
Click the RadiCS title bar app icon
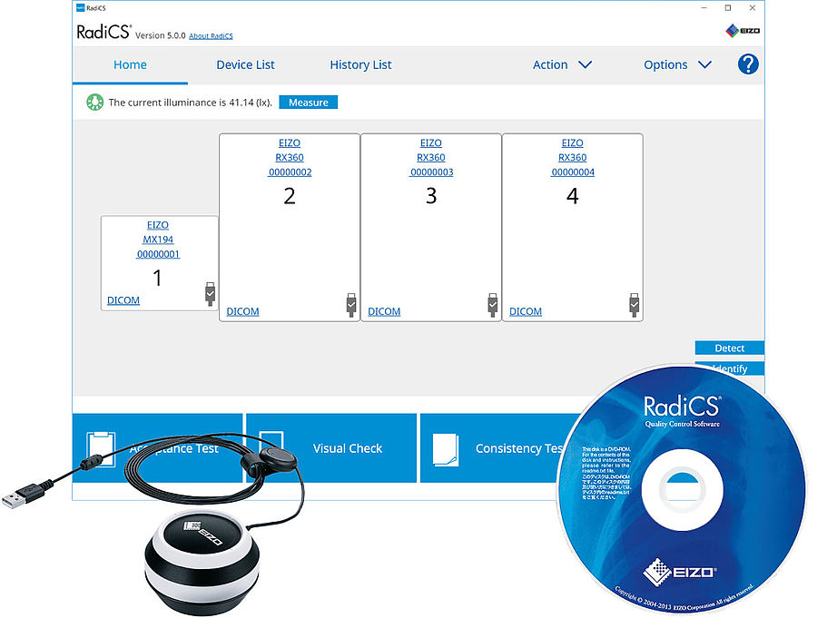(x=81, y=8)
